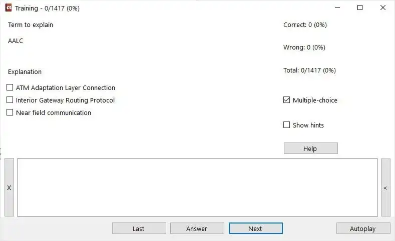Go to the Last term
Viewport: 395px width, 241px height.
(139, 228)
